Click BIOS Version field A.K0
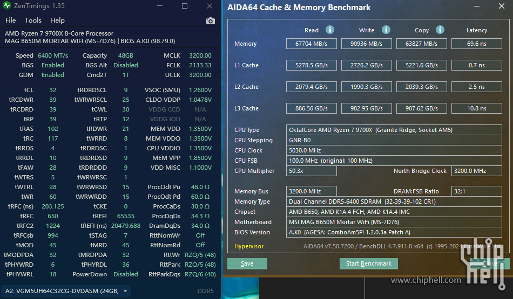 [x=394, y=232]
